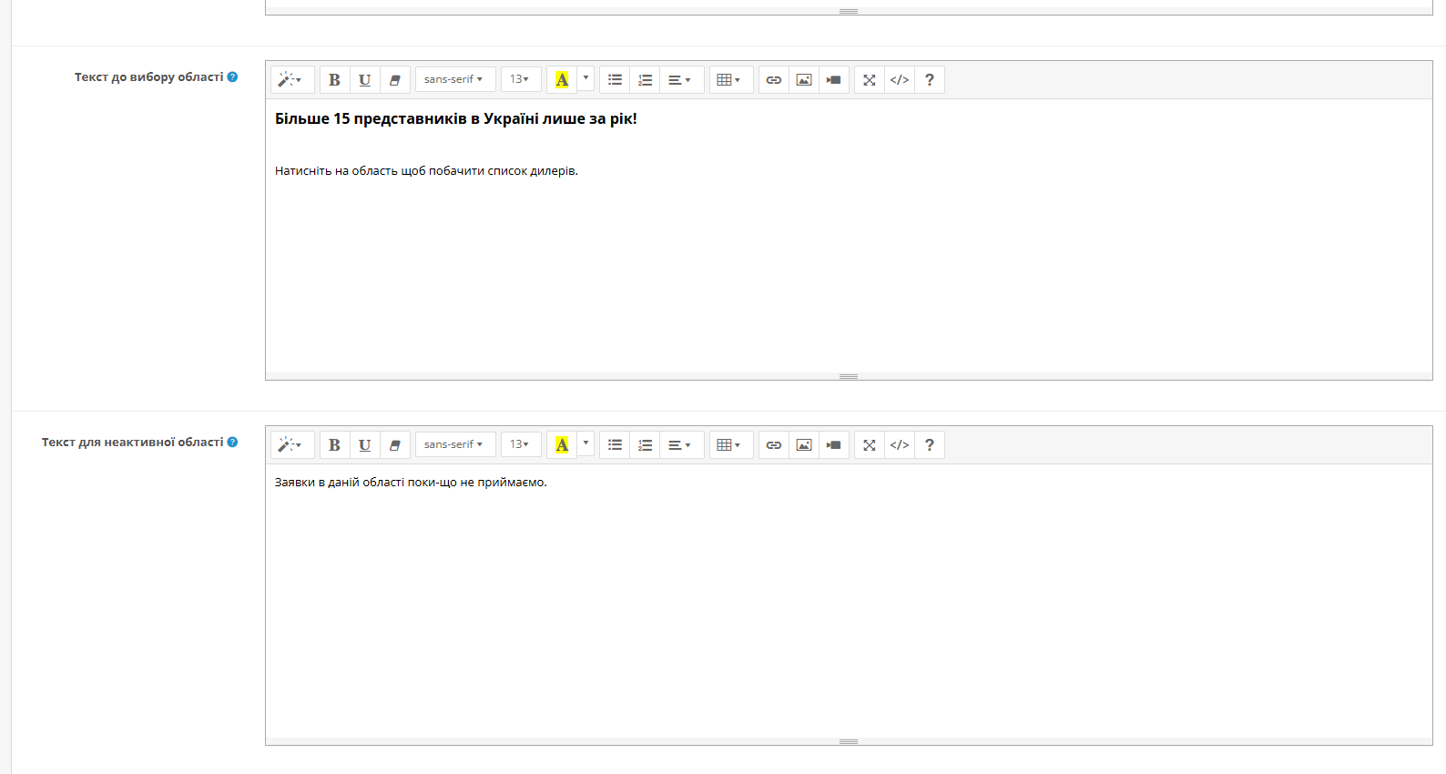Insert bulleted list in 'Текст до вибору області' editor
The image size is (1446, 774).
[x=615, y=80]
